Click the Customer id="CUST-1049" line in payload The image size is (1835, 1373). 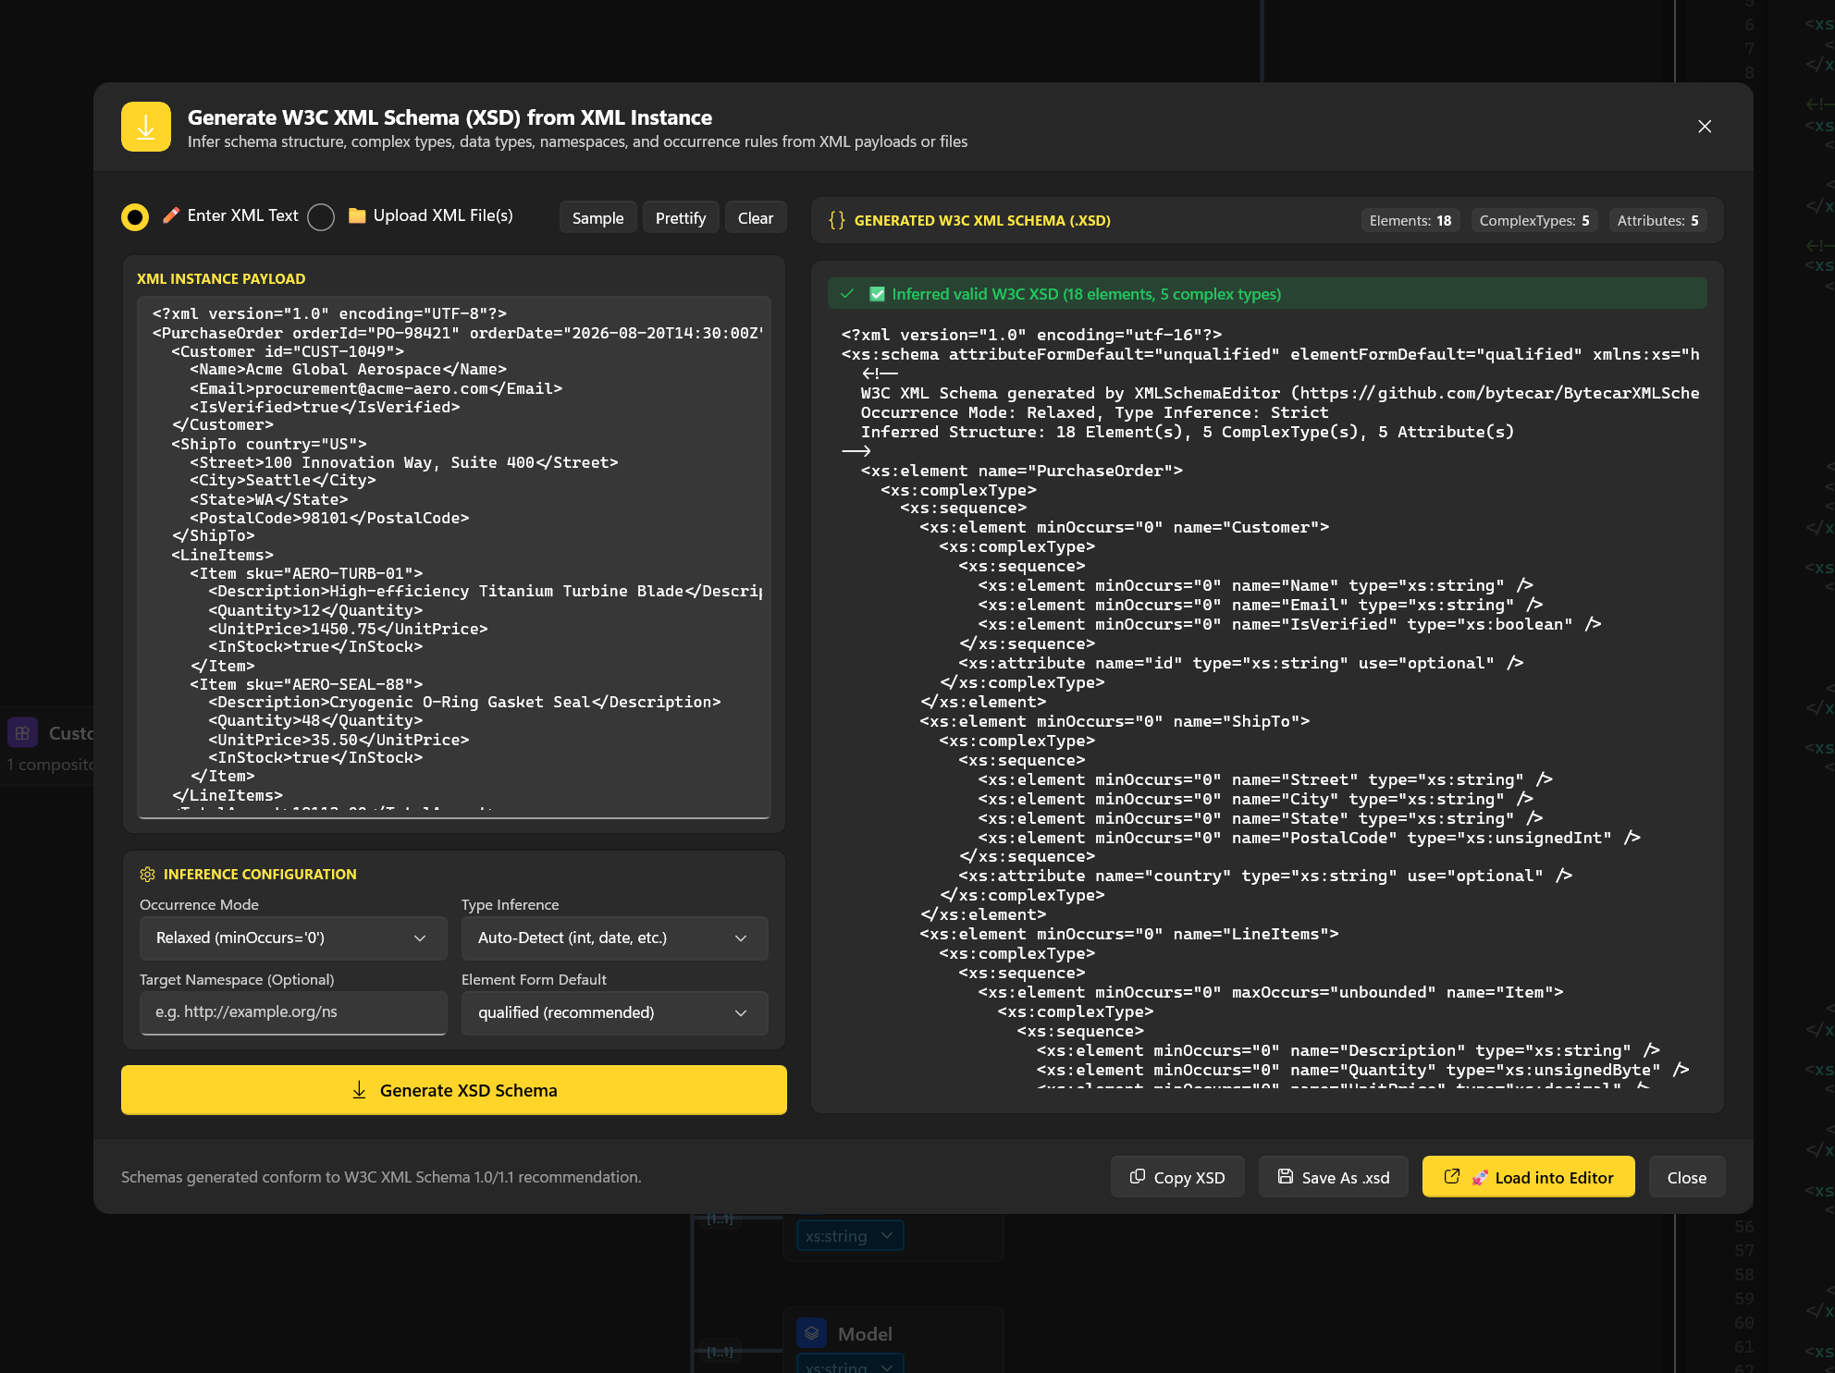[288, 351]
